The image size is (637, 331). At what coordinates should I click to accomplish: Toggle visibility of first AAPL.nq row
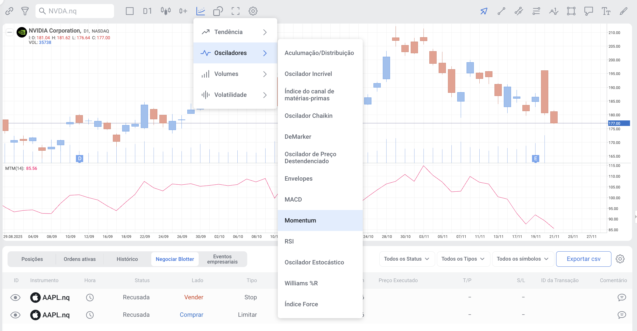click(x=15, y=297)
